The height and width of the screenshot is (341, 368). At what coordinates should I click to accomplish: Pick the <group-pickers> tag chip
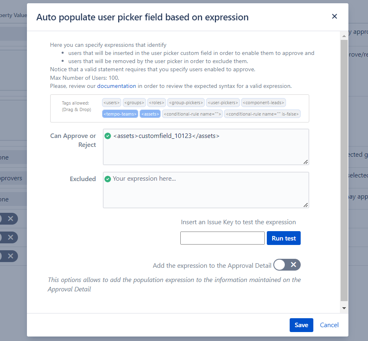[186, 103]
